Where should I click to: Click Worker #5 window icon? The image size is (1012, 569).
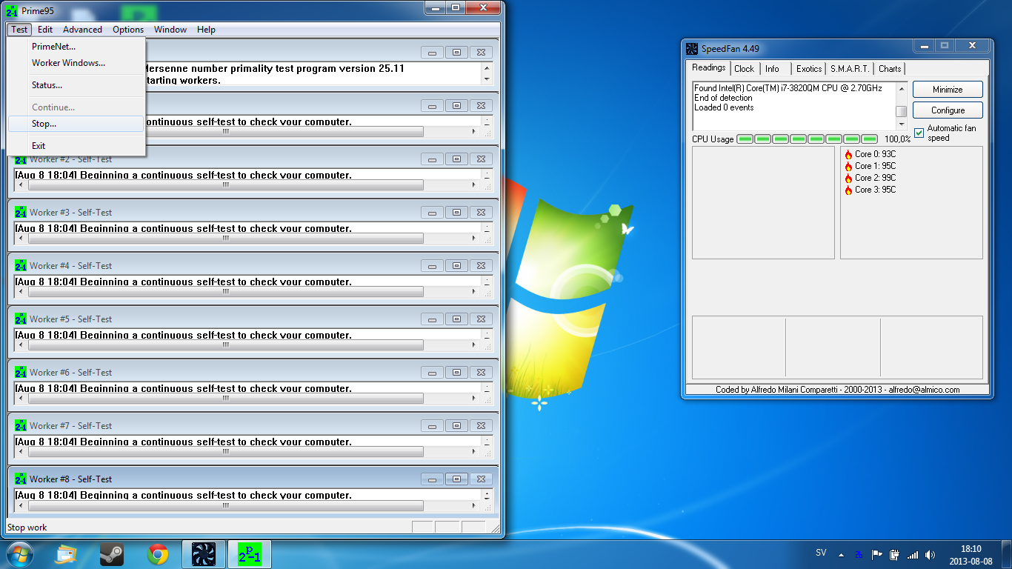(21, 319)
